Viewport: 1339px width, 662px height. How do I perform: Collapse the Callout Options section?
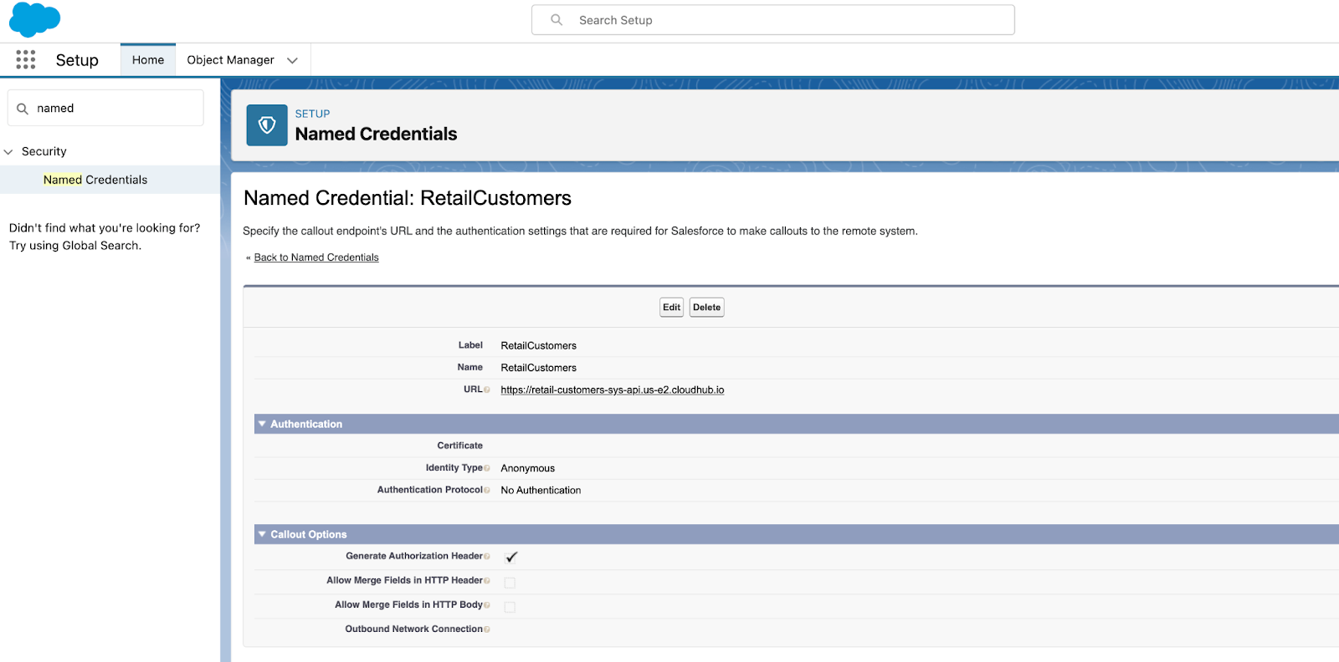(x=262, y=534)
